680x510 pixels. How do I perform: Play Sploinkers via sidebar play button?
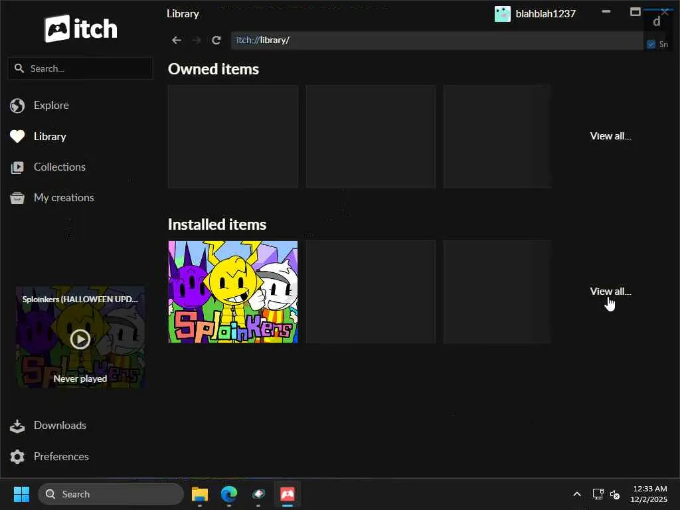click(80, 339)
